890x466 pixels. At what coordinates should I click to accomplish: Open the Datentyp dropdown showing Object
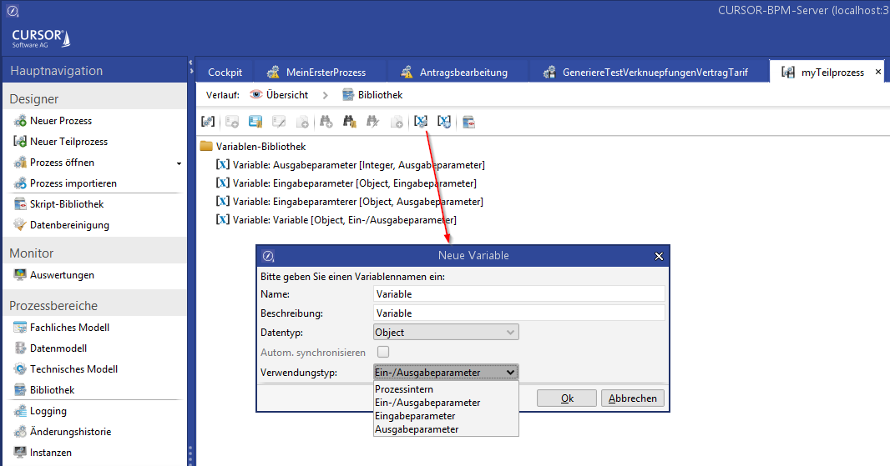tap(446, 333)
